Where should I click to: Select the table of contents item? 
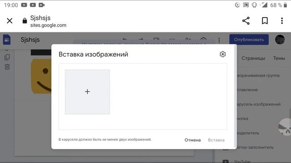247,90
